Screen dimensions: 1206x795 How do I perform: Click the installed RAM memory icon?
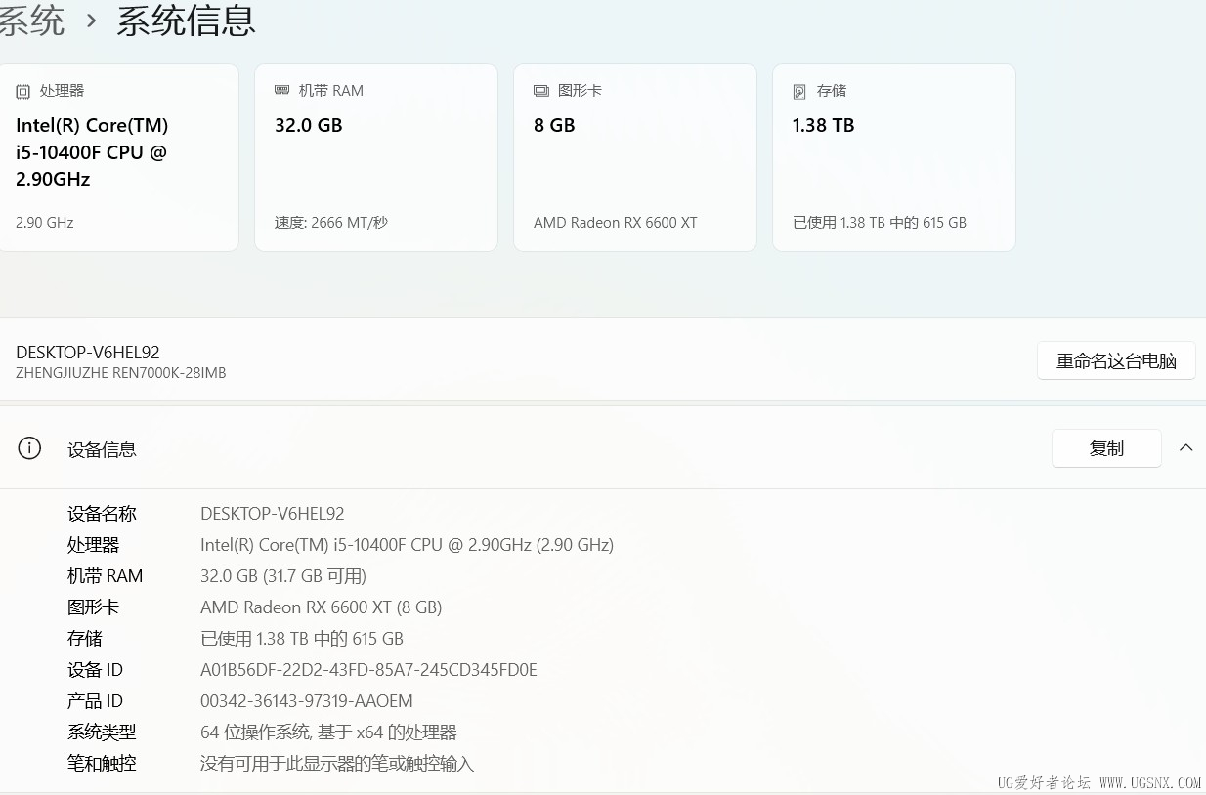282,90
